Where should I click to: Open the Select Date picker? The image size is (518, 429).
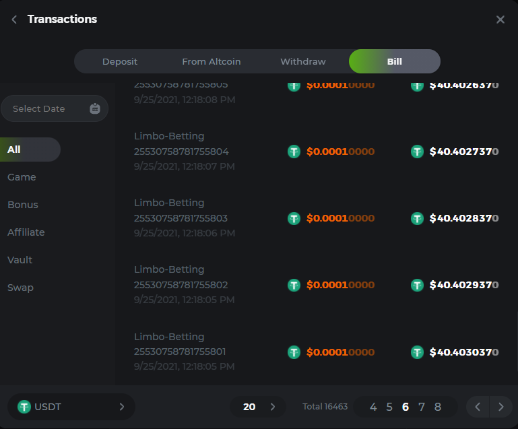[x=47, y=108]
